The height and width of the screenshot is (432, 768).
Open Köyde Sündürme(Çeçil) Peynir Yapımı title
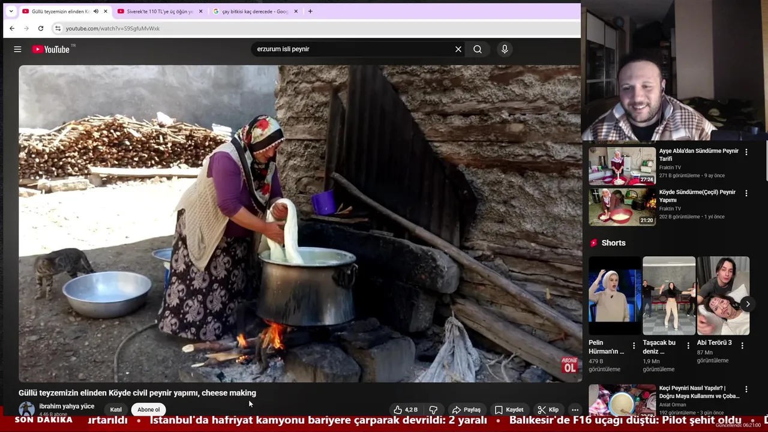coord(697,196)
